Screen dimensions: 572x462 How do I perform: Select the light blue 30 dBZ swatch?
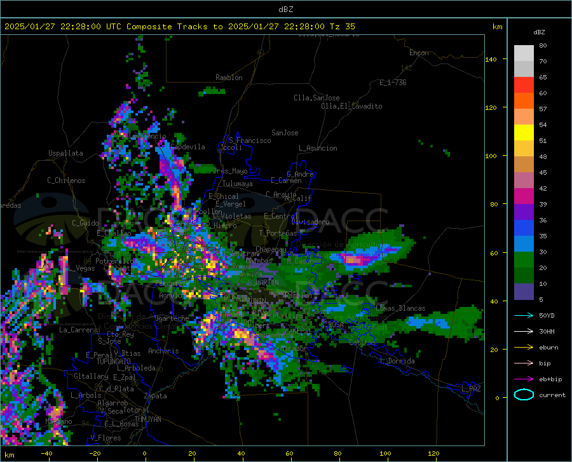[524, 244]
